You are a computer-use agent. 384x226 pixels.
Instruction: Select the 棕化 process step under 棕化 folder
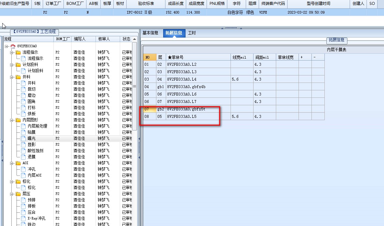coord(31,187)
